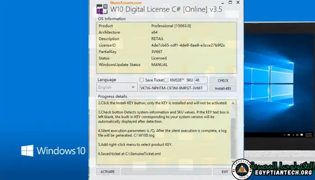This screenshot has height=180, width=315.
Task: Select the LicenseID value text
Action: click(188, 45)
